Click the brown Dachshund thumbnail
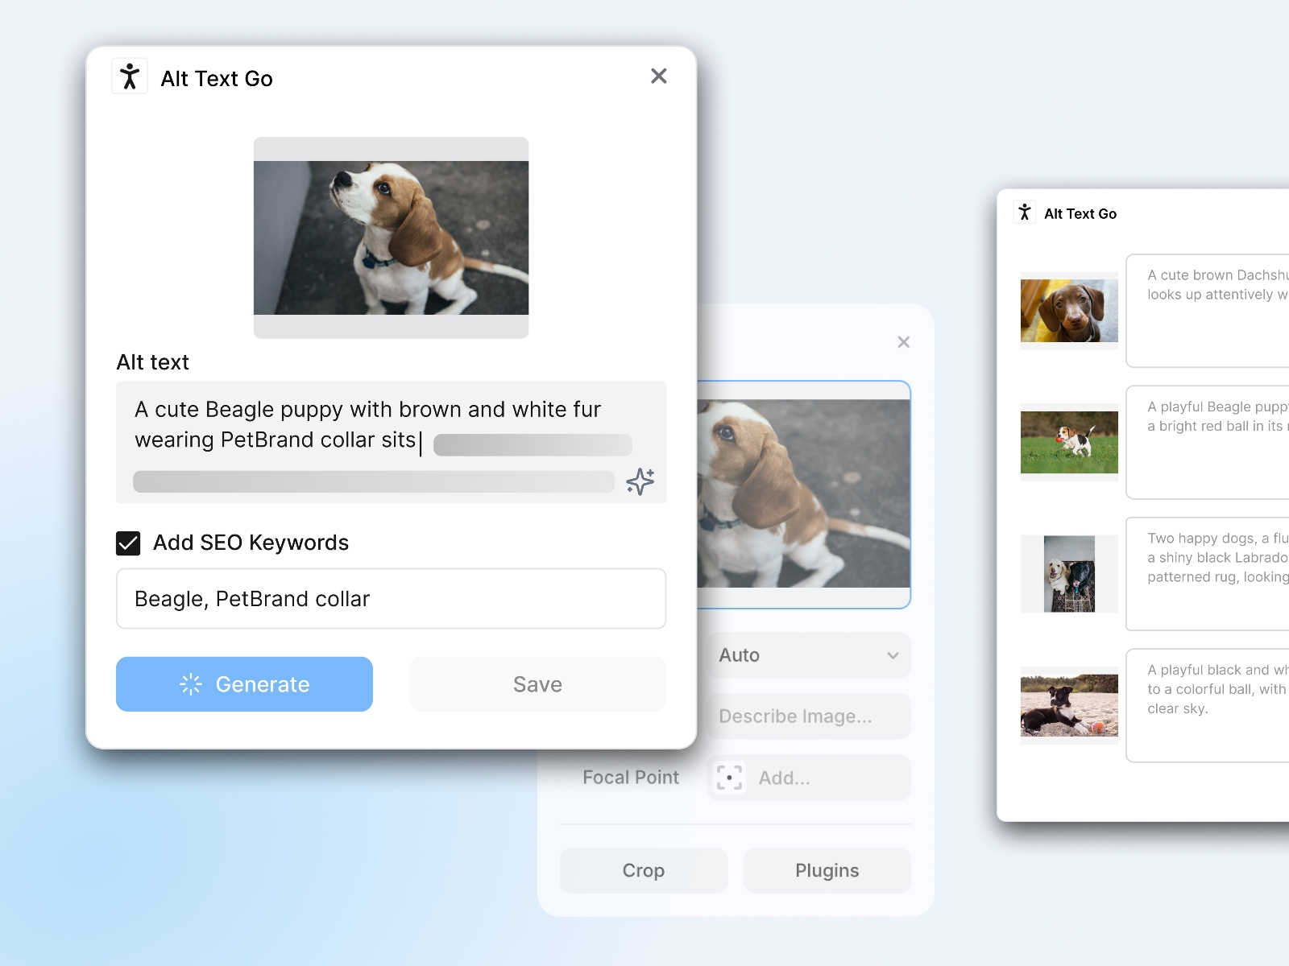 (1069, 311)
